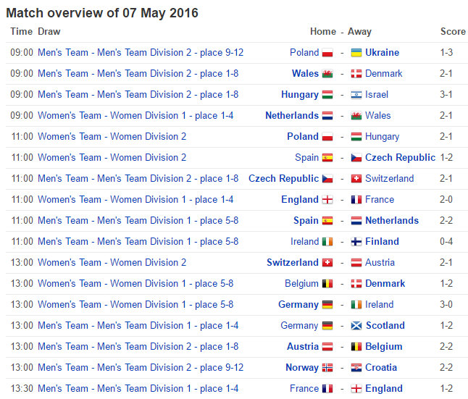Click the Israel team name

pos(377,95)
